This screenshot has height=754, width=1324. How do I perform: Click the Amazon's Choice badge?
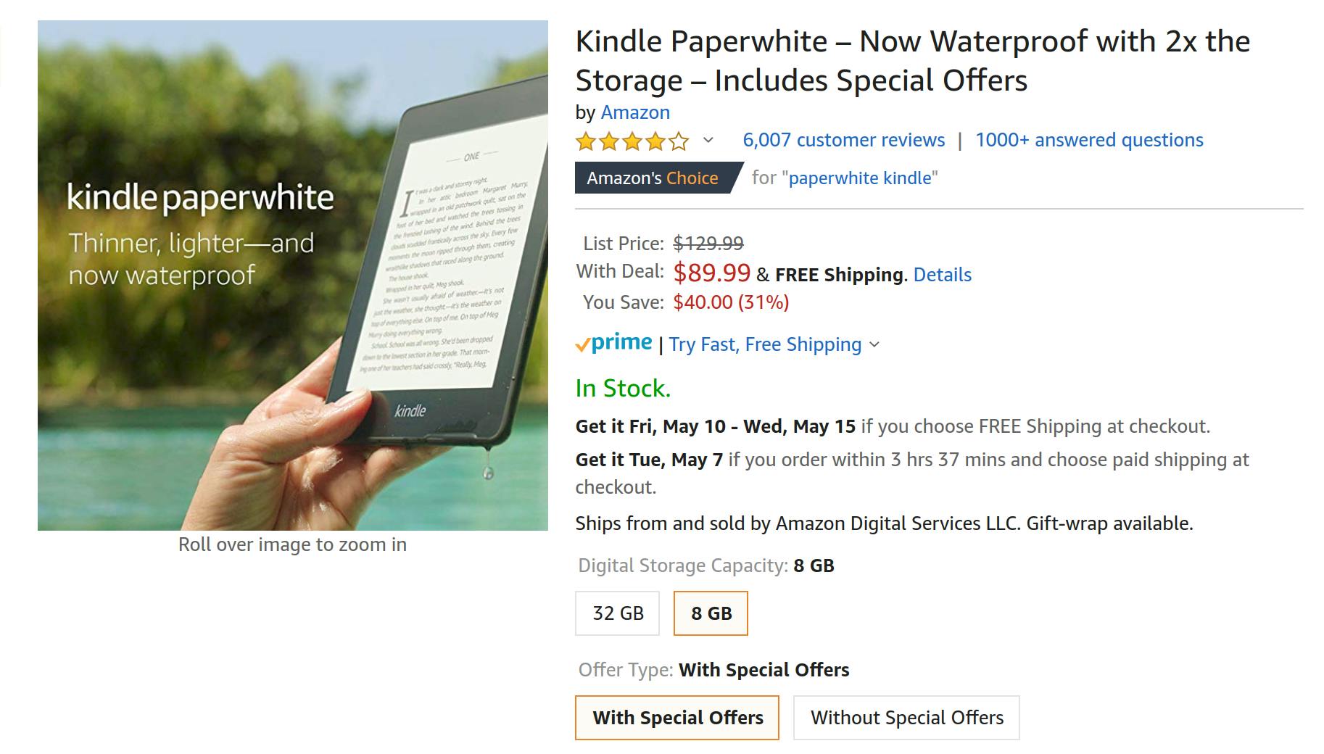point(653,178)
